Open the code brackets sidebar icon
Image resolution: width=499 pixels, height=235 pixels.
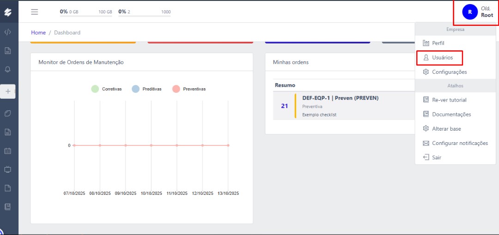click(8, 32)
